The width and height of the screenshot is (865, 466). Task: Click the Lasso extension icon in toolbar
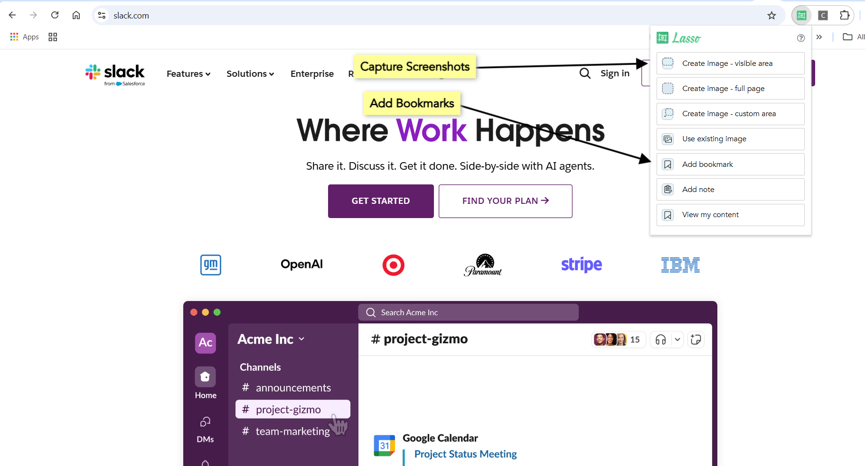(801, 15)
